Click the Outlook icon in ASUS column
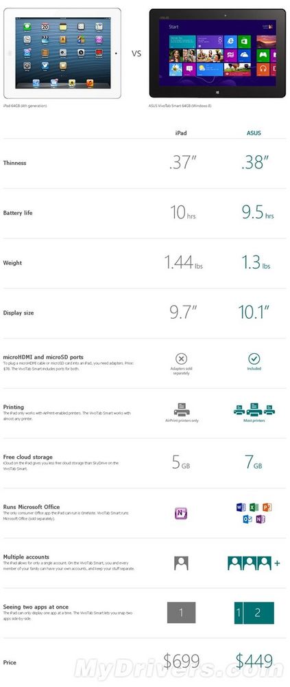290x687 pixels. (x=247, y=519)
